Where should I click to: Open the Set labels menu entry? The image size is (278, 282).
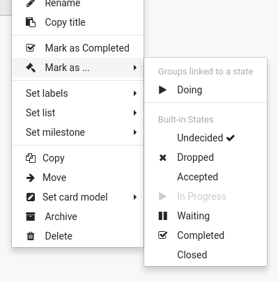[x=77, y=93]
